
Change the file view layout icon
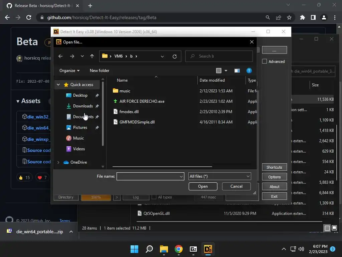218,71
